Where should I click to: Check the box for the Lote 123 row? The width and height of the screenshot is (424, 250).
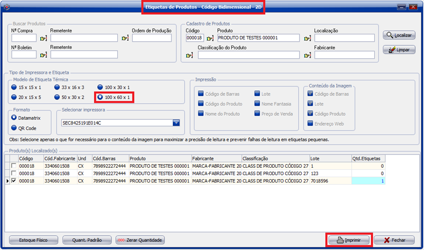[13, 174]
